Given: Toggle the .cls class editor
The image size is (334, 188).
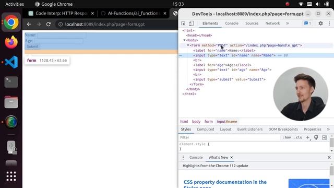Looking at the screenshot, I should click(x=298, y=137).
